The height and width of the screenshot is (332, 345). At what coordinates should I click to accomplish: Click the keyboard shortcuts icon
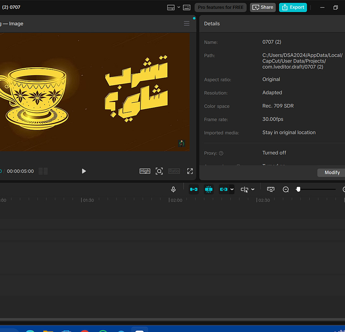(x=187, y=7)
